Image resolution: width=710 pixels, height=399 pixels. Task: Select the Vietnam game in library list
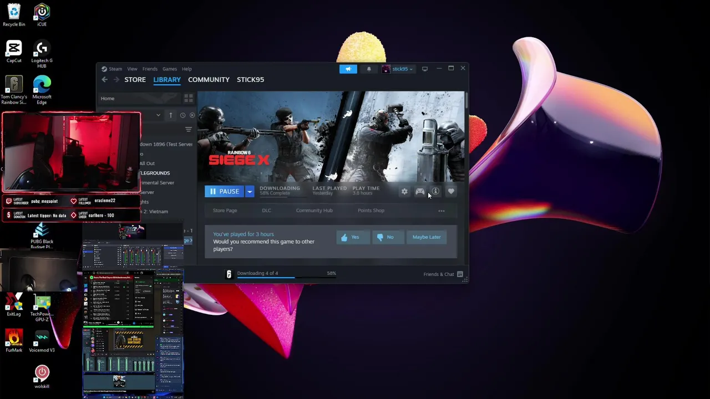coord(155,212)
